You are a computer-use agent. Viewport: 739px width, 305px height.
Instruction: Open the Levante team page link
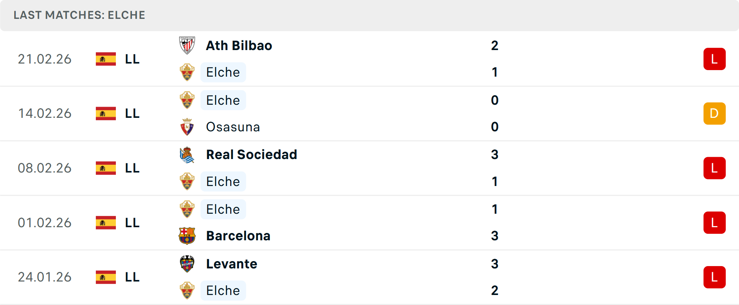point(231,264)
